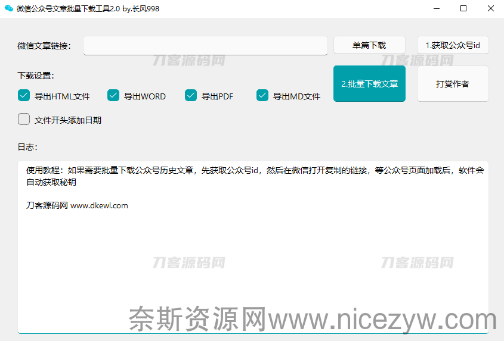Click the 单篇下载 button
504x341 pixels.
click(369, 45)
